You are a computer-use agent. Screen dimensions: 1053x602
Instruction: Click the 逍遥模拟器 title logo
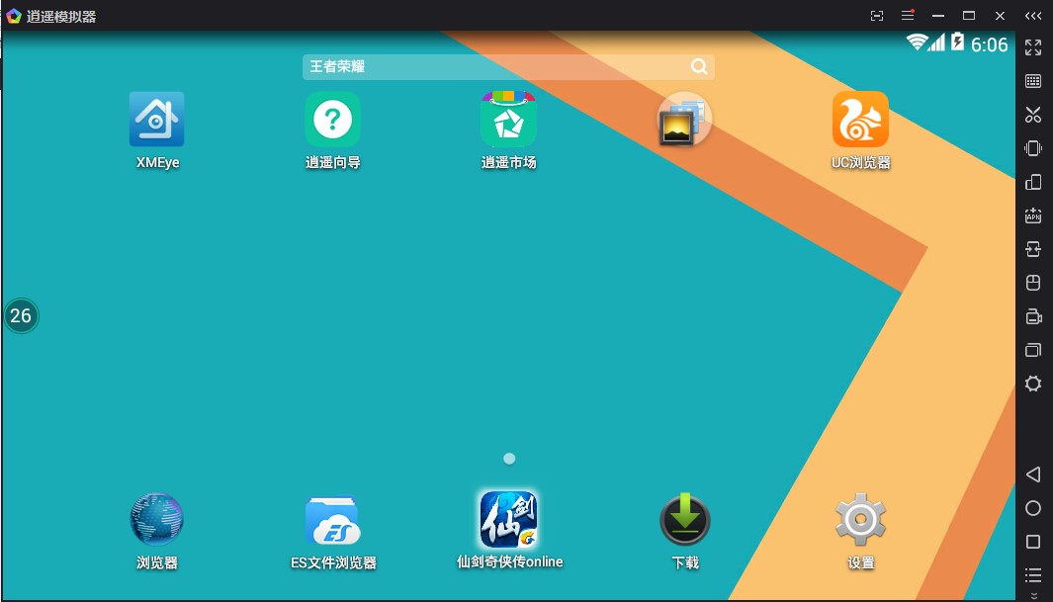click(14, 16)
